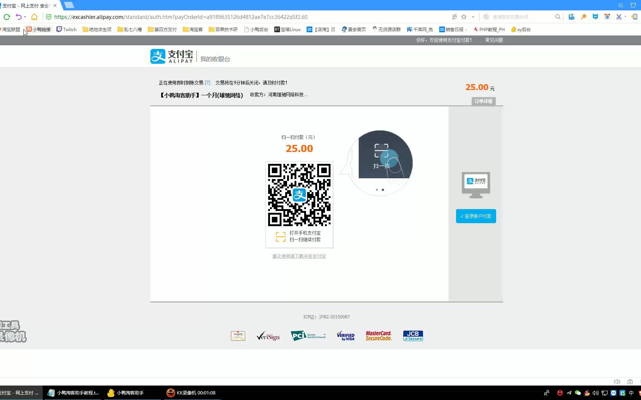Expand the 订单详情 order details tab

(484, 101)
